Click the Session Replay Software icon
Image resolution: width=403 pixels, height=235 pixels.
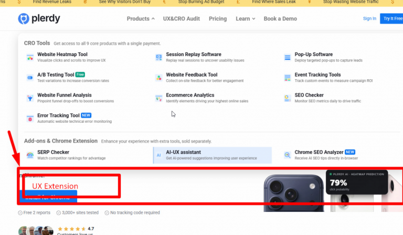[159, 57]
